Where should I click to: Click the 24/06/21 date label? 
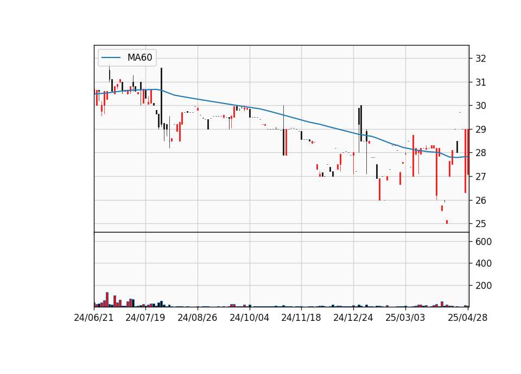(x=94, y=318)
